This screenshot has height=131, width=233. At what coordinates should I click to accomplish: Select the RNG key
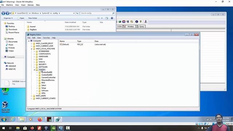(43, 83)
